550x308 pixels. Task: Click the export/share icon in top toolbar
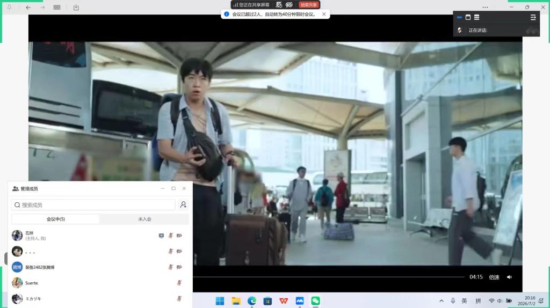pyautogui.click(x=76, y=8)
